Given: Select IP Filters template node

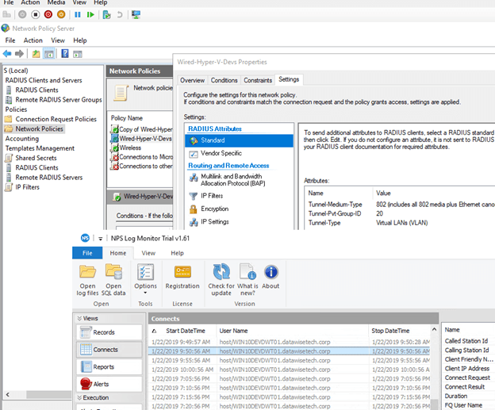Looking at the screenshot, I should coord(27,187).
